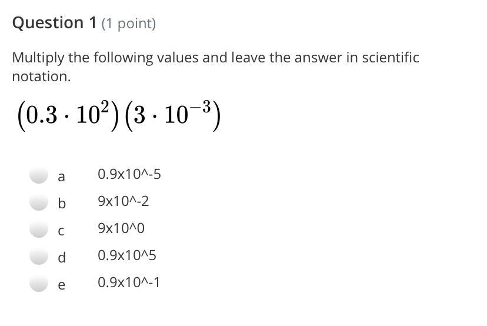
Task: Click the answer text 9x10^-2
Action: click(124, 201)
